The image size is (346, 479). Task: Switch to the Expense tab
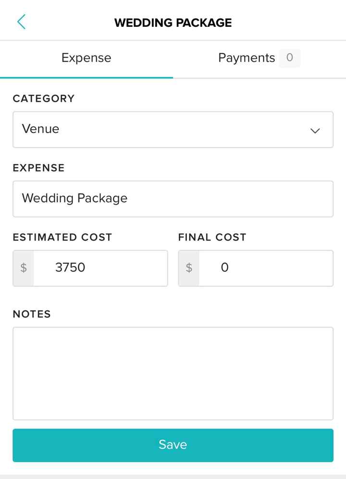[86, 58]
